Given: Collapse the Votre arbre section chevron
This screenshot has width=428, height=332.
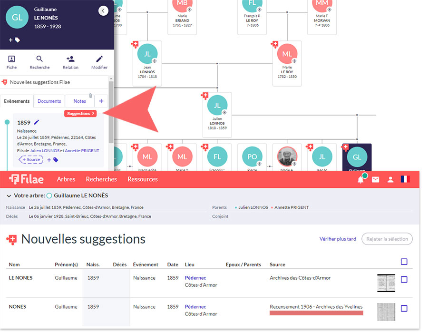Looking at the screenshot, I should (x=9, y=195).
